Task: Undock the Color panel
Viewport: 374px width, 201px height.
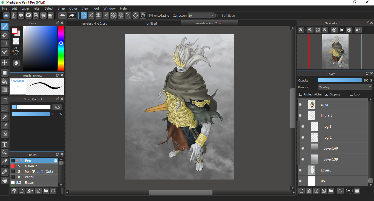Action: pyautogui.click(x=57, y=23)
